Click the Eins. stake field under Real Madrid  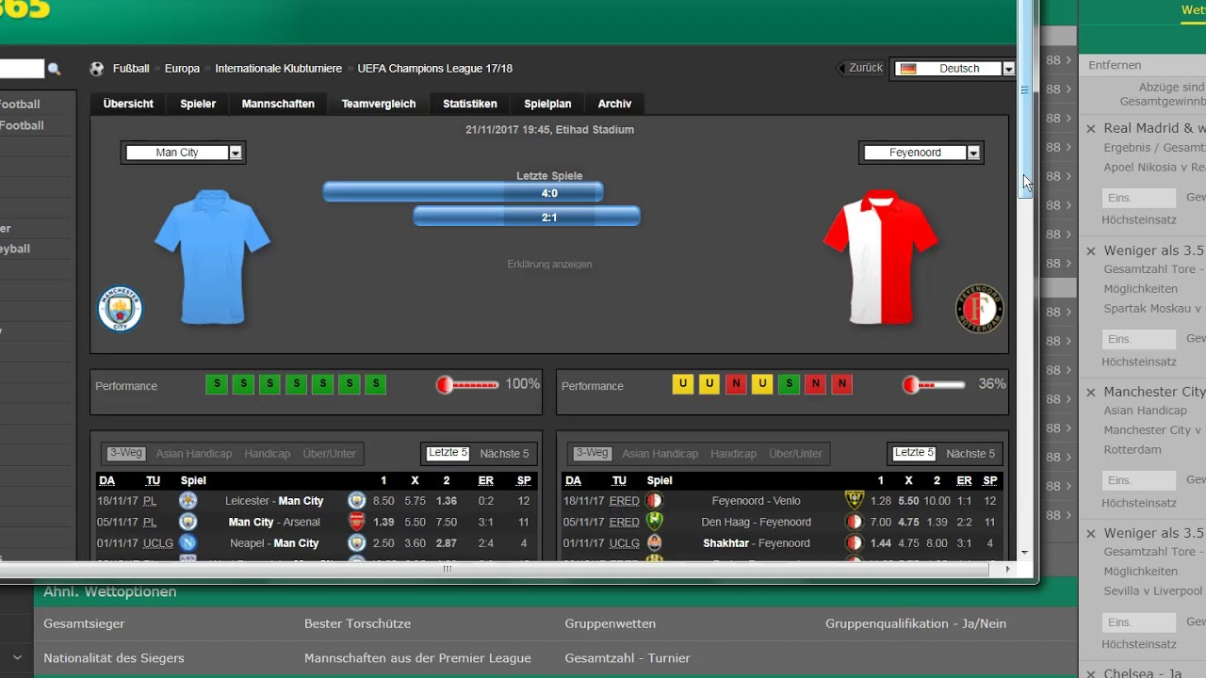click(1139, 198)
